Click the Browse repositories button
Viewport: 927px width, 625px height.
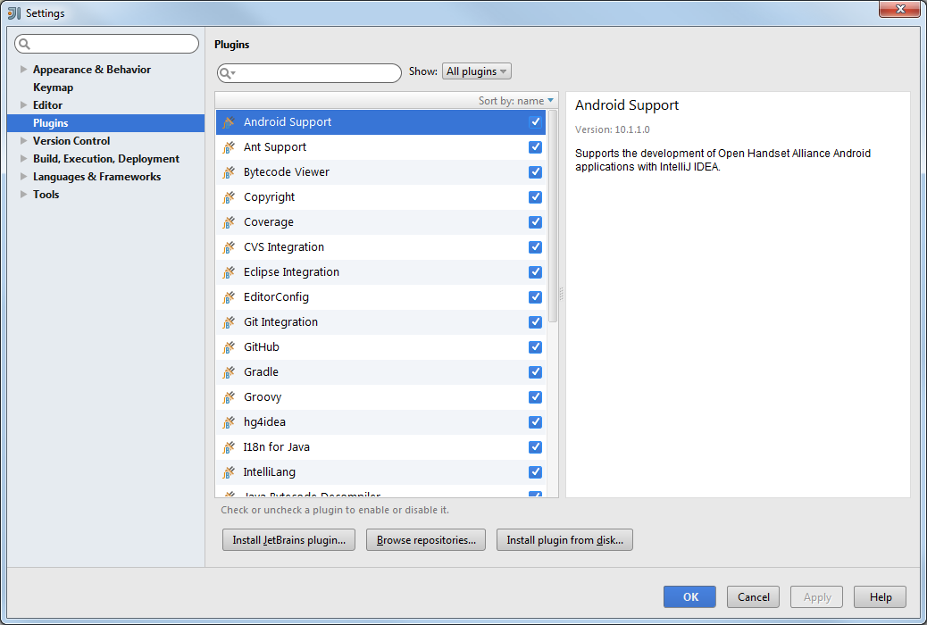pyautogui.click(x=426, y=540)
